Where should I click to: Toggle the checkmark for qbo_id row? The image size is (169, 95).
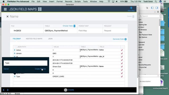tap(122, 57)
